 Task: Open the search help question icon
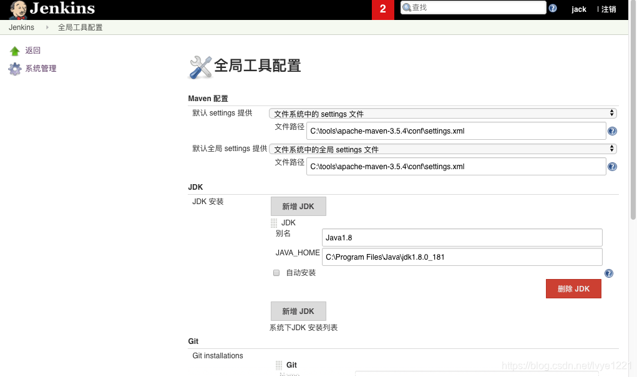pos(553,8)
